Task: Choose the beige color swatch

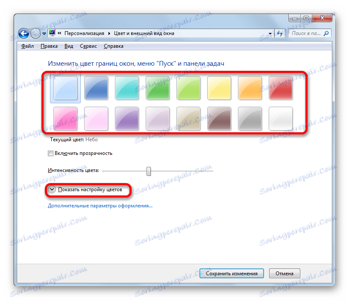Action: click(188, 118)
